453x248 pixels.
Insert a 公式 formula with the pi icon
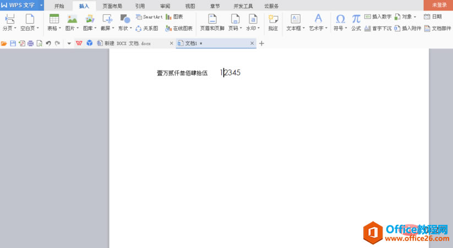[x=356, y=19]
